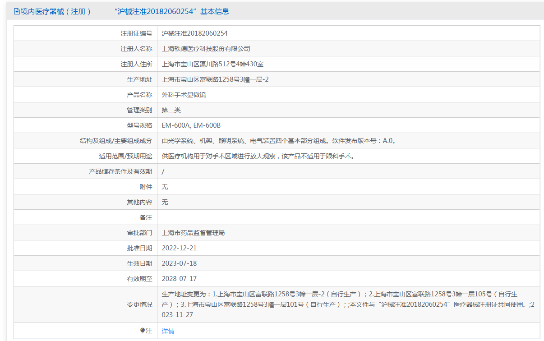
Task: Click the 第二类 management category value
Action: pyautogui.click(x=171, y=110)
